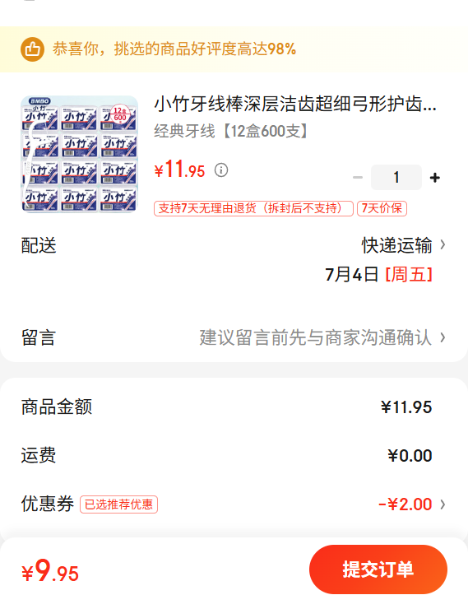The height and width of the screenshot is (595, 468).
Task: Increase quantity with the plus icon
Action: (x=434, y=178)
